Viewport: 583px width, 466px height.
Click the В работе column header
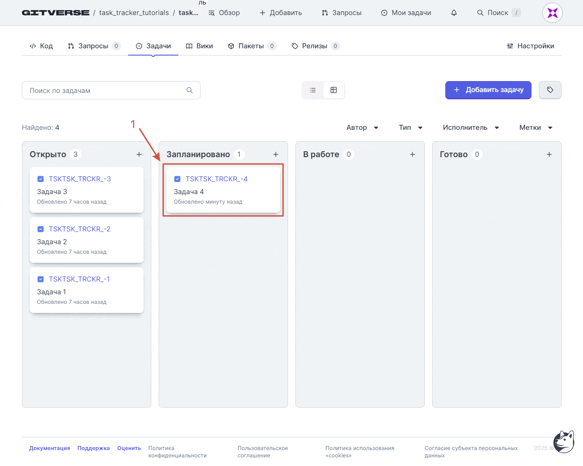point(321,154)
